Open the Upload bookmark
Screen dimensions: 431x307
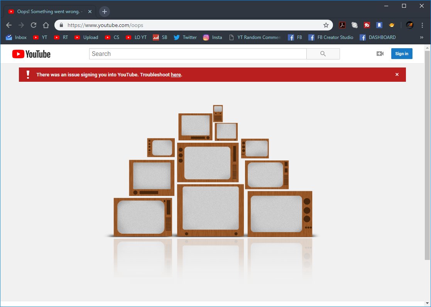[x=86, y=37]
